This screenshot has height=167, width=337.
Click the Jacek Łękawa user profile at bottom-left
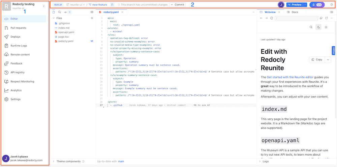(23, 158)
